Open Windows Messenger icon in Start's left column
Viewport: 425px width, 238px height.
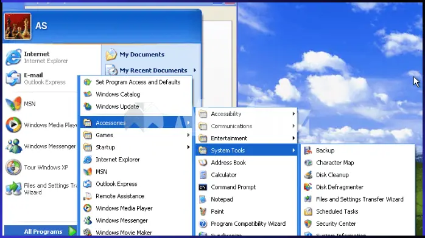pos(13,146)
